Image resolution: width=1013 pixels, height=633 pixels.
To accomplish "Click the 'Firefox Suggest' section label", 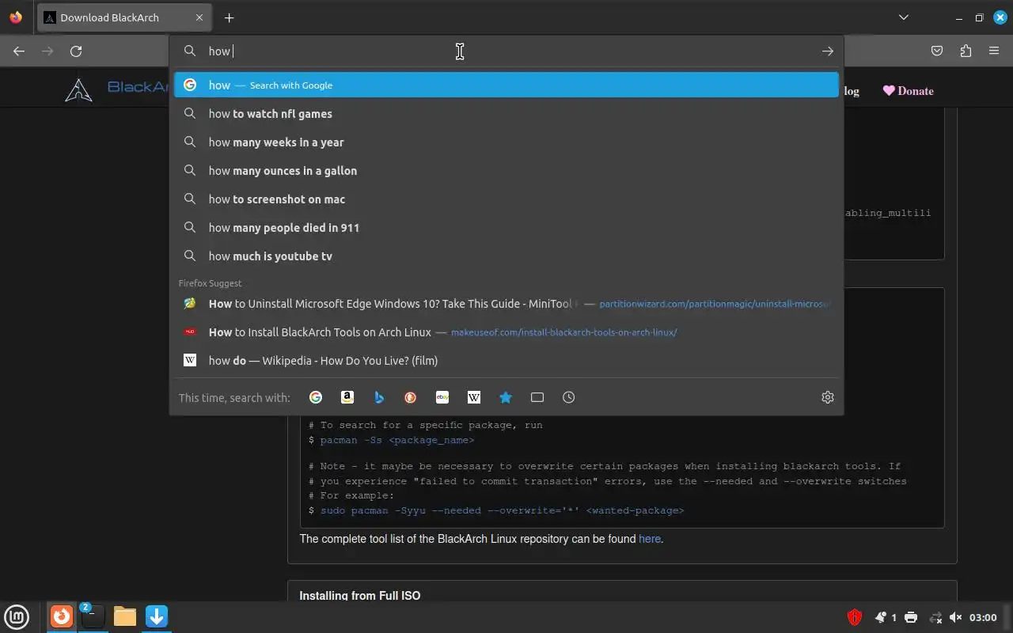I will (210, 282).
